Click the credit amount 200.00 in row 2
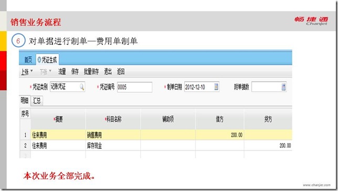 268,145
